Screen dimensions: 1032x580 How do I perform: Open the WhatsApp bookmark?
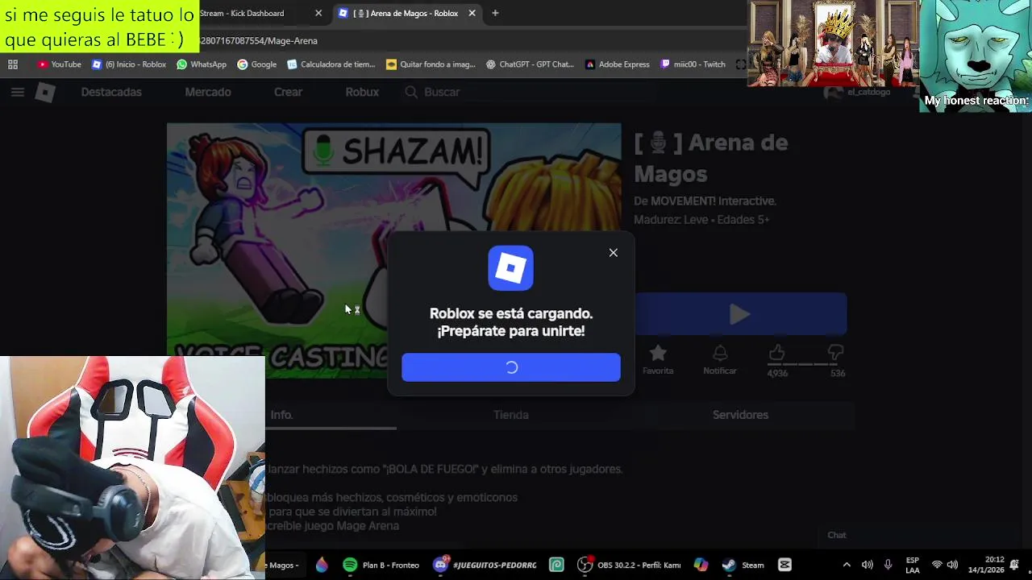pos(202,64)
